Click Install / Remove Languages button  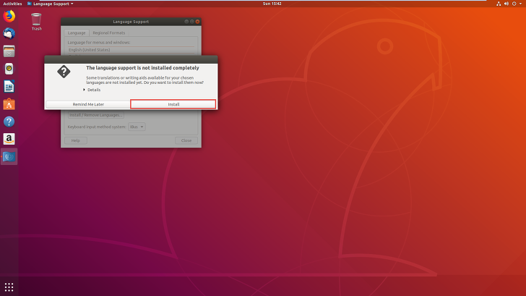[x=95, y=115]
